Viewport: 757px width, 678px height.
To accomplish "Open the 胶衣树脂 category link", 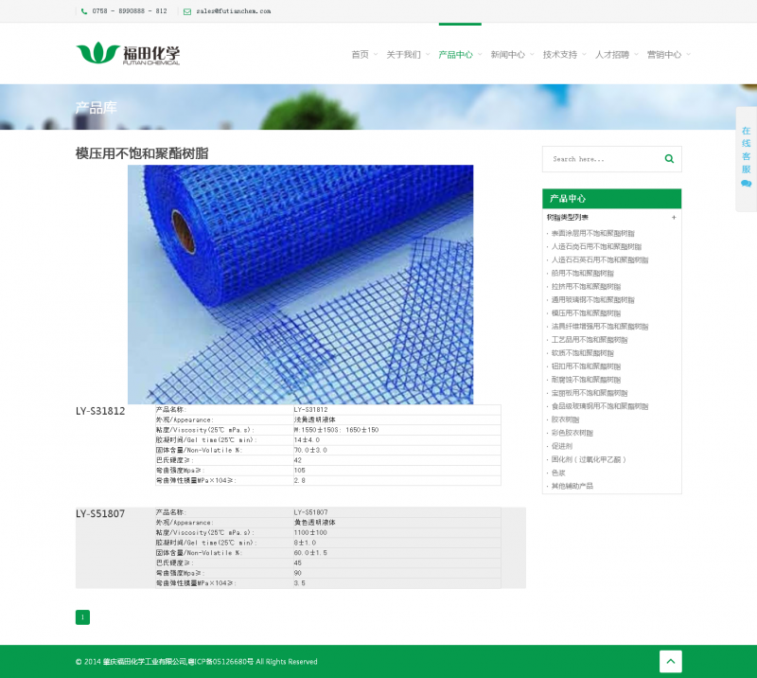I will coord(566,419).
